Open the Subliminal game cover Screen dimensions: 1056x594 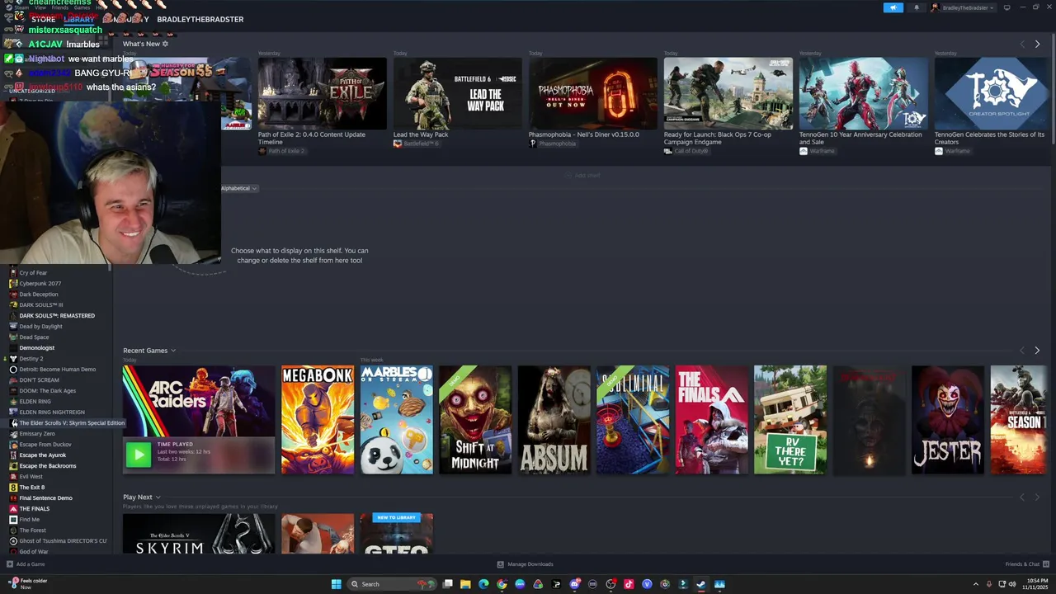point(633,420)
